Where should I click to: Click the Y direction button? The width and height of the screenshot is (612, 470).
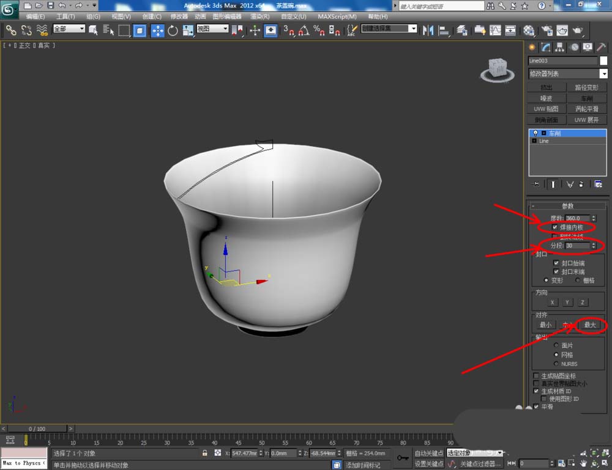click(x=567, y=303)
